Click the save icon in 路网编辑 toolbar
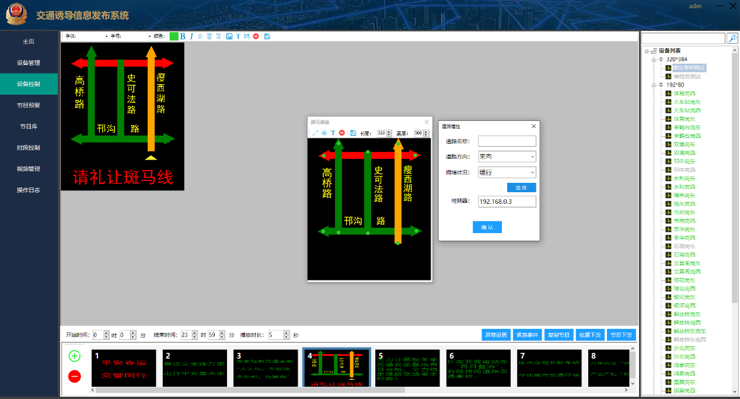740x399 pixels. click(353, 133)
